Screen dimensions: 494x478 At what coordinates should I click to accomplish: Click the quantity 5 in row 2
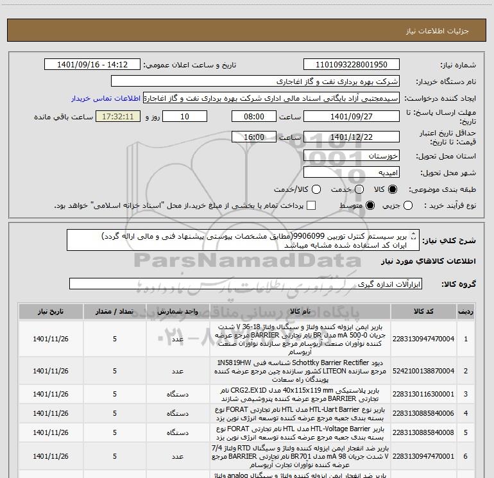pos(115,371)
